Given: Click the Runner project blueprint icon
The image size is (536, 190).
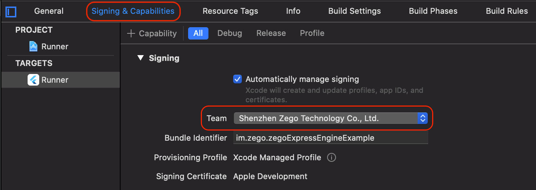Looking at the screenshot, I should 33,46.
